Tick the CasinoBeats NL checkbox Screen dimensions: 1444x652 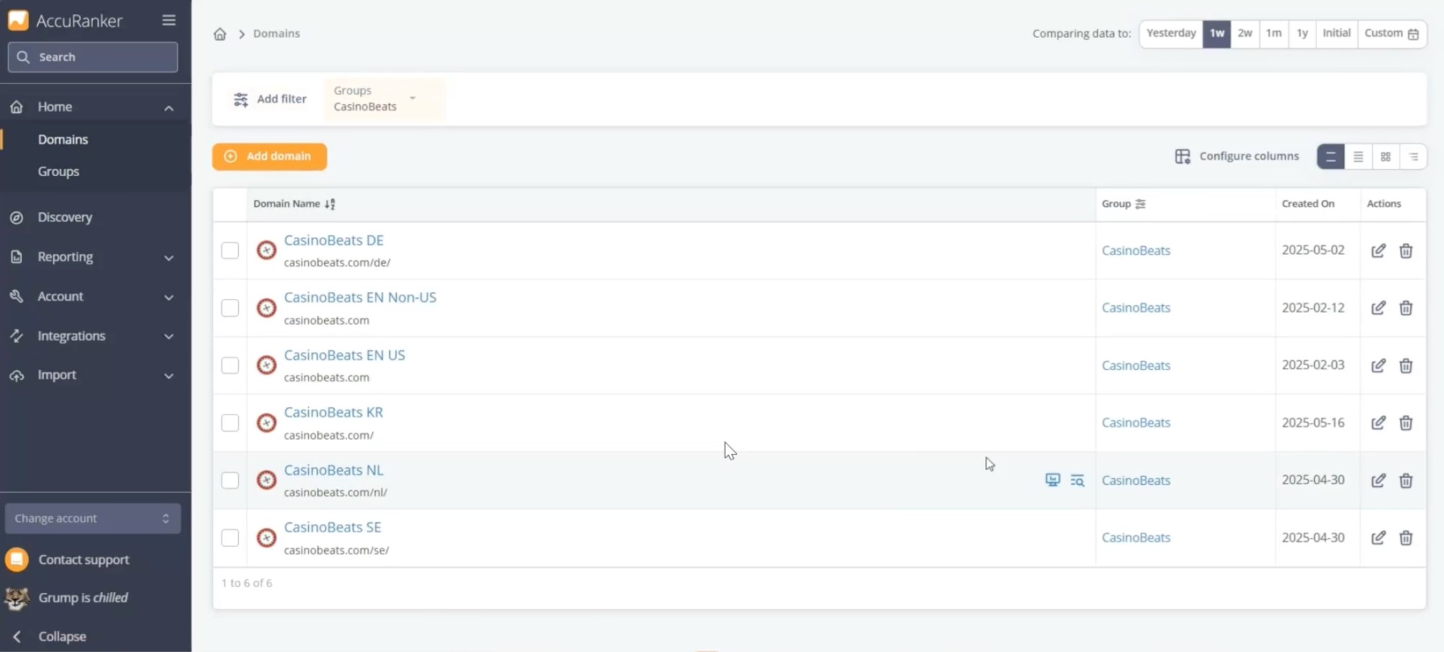[230, 481]
